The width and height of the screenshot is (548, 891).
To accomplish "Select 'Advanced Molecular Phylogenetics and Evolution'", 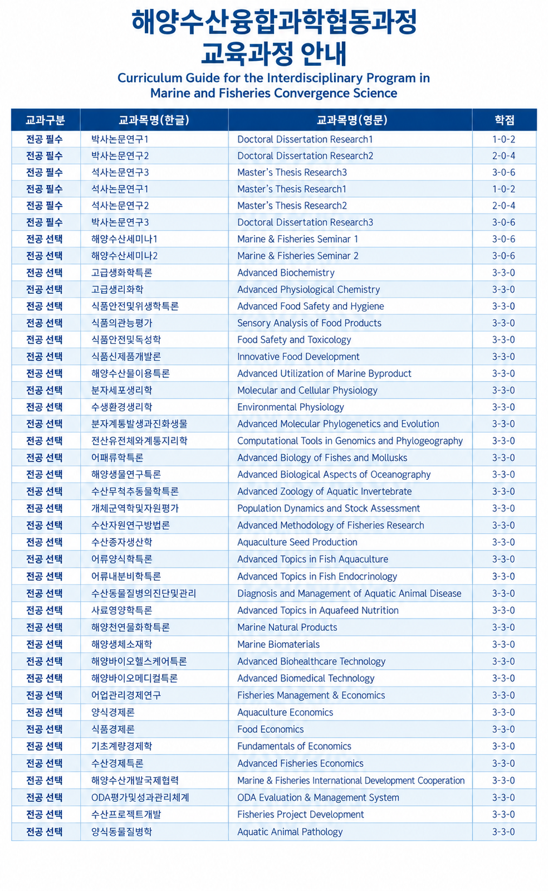I will (338, 424).
